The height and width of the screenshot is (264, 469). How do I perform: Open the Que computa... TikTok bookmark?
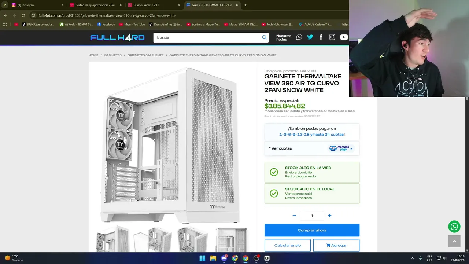38,25
